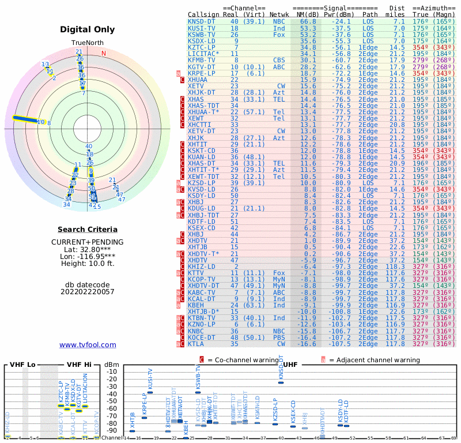
Task: Click KTTV callsign in the table
Action: (195, 273)
